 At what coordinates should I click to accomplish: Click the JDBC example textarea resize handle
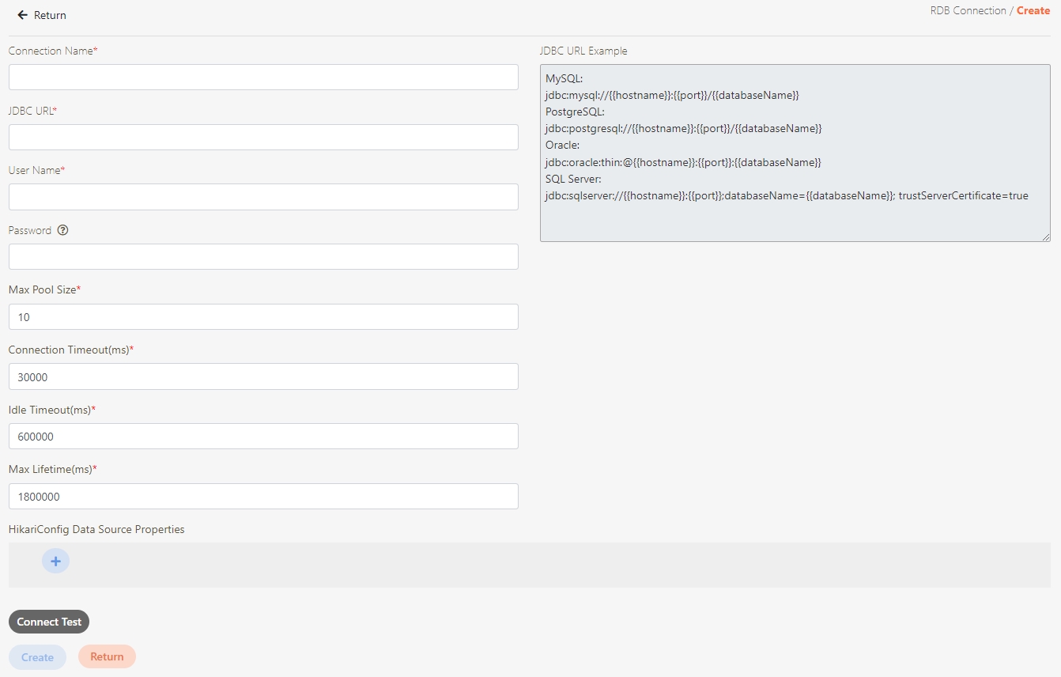point(1046,236)
